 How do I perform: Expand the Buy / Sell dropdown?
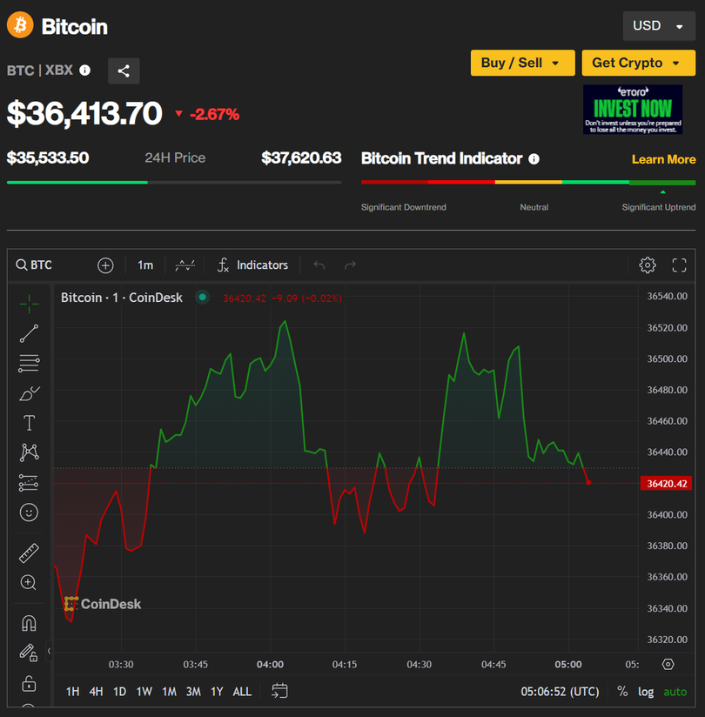(522, 63)
